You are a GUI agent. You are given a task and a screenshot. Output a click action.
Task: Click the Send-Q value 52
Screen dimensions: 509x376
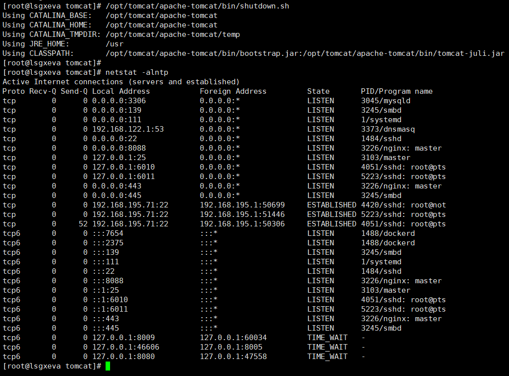click(x=83, y=223)
